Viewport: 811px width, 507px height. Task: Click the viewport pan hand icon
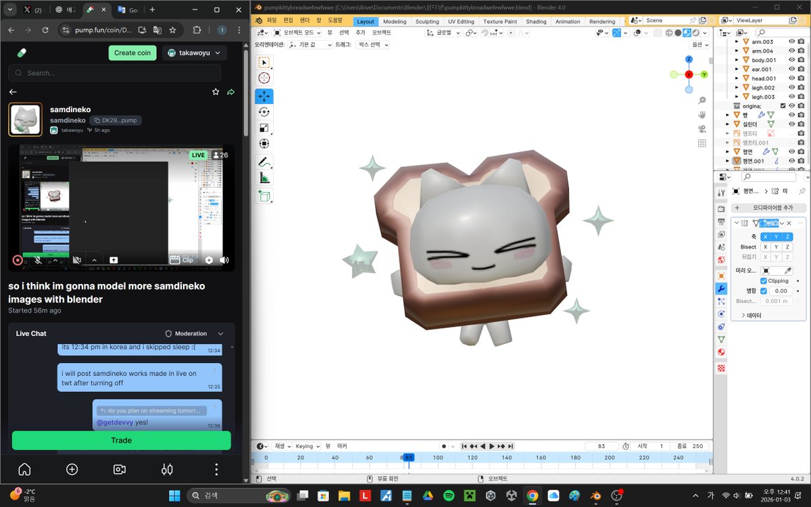point(702,114)
